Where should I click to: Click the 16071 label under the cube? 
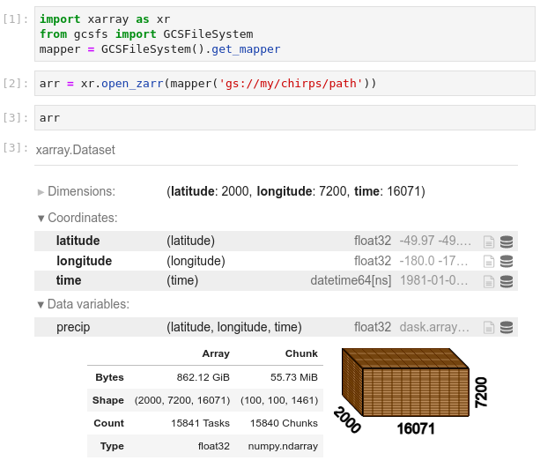(x=416, y=428)
